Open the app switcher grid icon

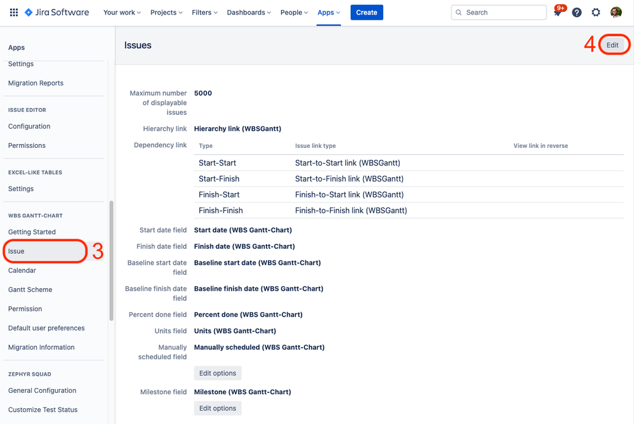click(x=14, y=13)
